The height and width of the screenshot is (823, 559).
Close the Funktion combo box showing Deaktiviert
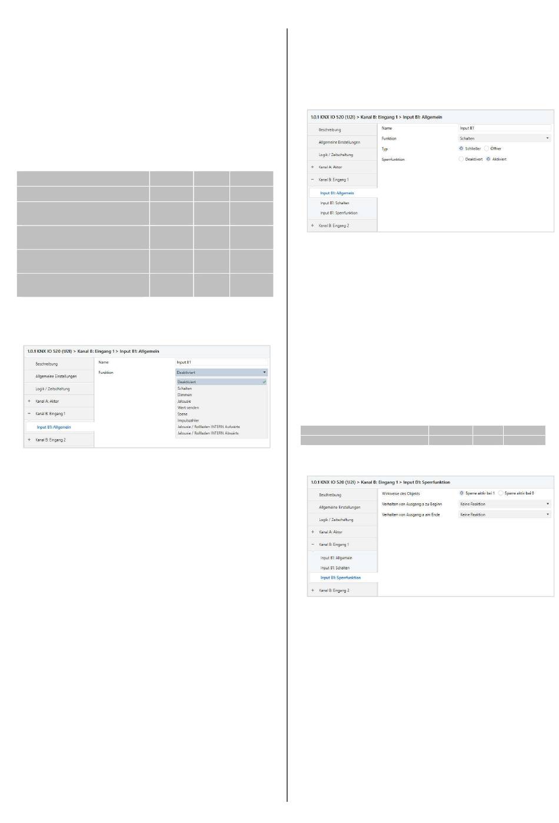click(x=222, y=373)
